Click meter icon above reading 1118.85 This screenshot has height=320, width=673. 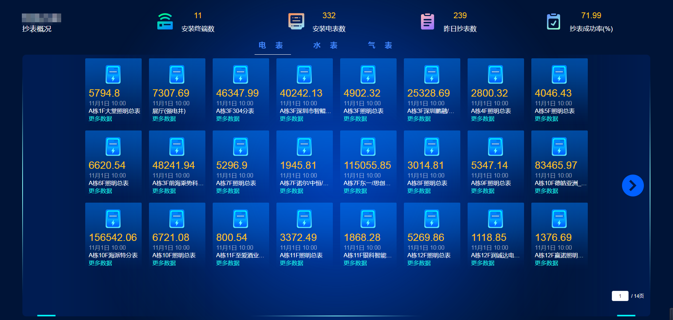point(495,219)
